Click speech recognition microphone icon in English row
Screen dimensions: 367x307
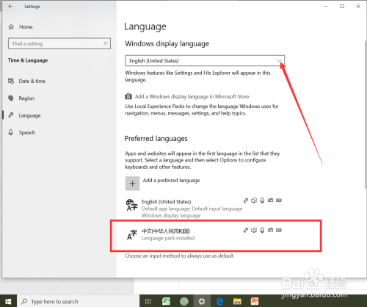(x=262, y=201)
